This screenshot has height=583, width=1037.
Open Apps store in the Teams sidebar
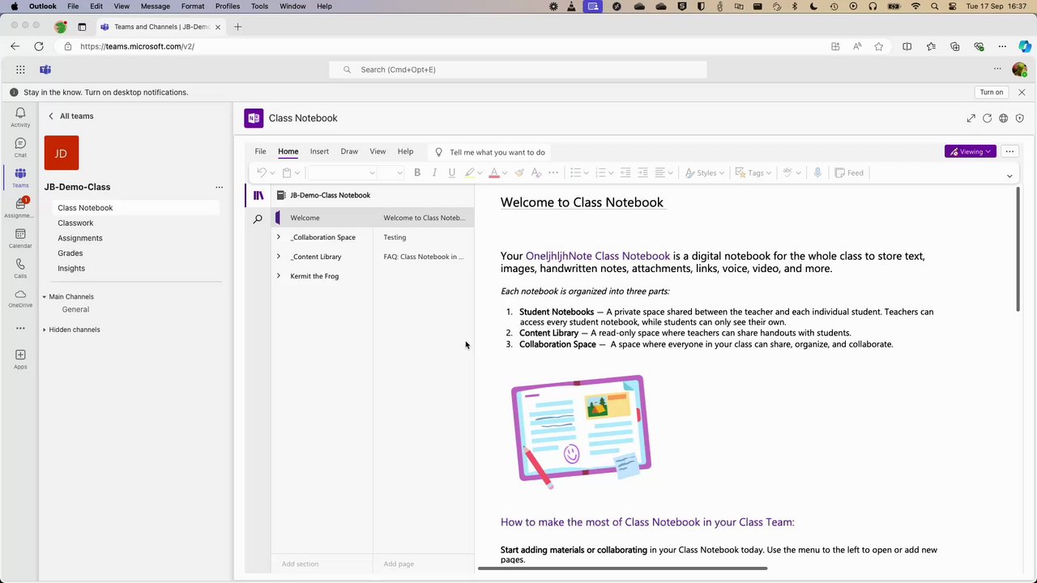[20, 359]
